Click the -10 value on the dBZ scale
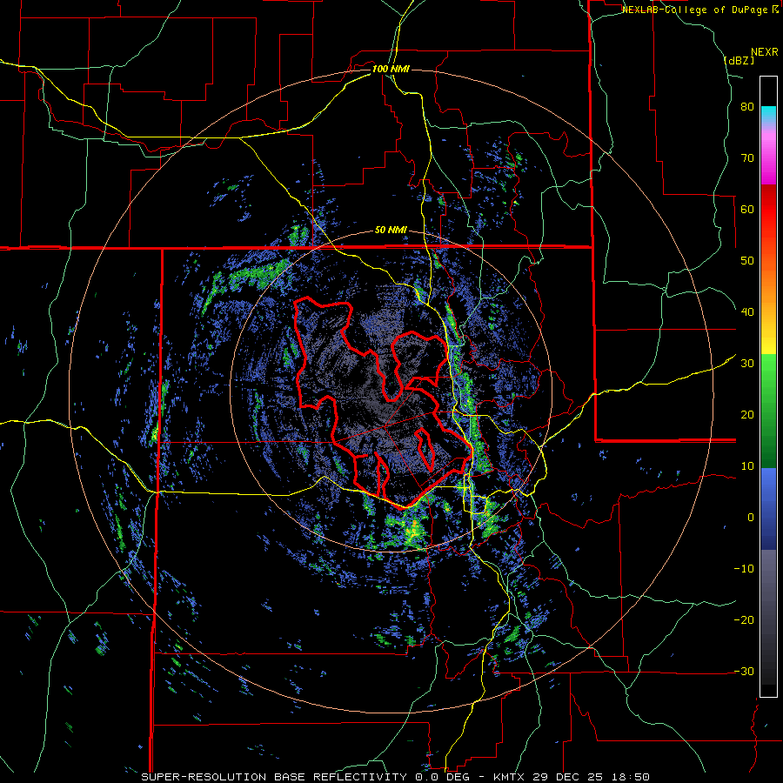The height and width of the screenshot is (783, 783). [x=744, y=568]
